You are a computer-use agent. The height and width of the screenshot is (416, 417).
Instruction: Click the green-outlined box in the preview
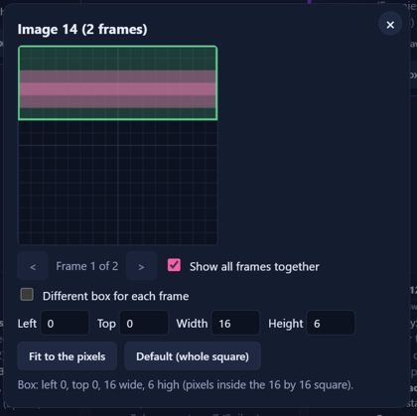pos(118,82)
